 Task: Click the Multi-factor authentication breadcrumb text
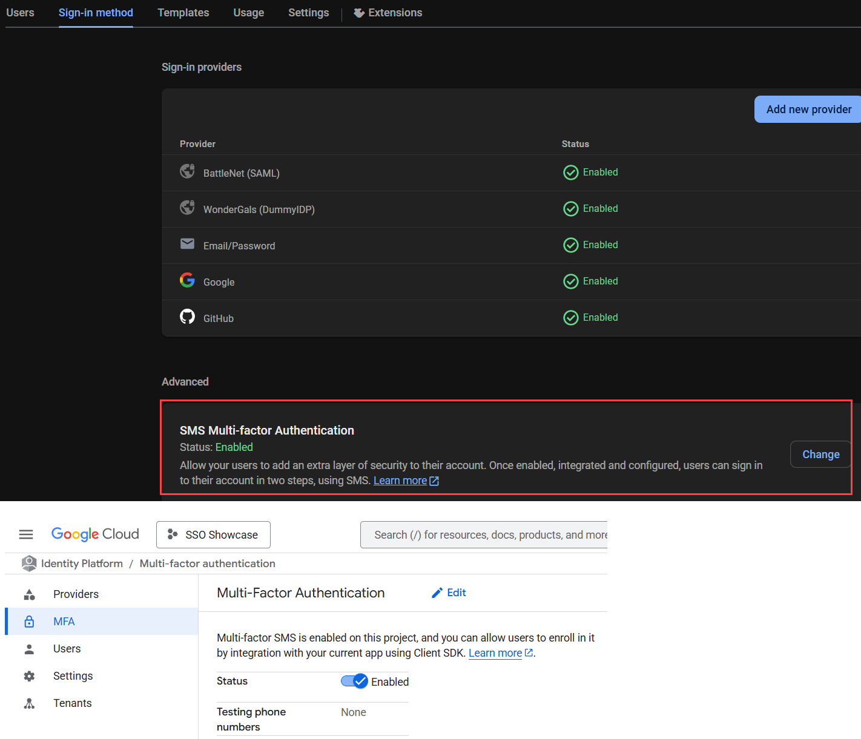(x=208, y=563)
